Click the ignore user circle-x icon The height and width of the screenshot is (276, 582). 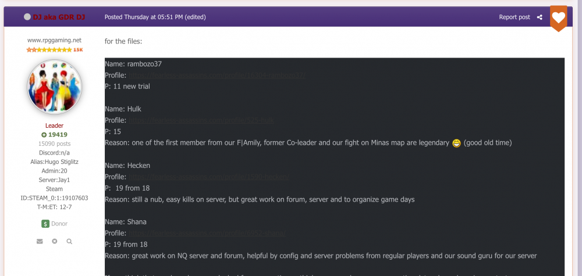point(55,242)
